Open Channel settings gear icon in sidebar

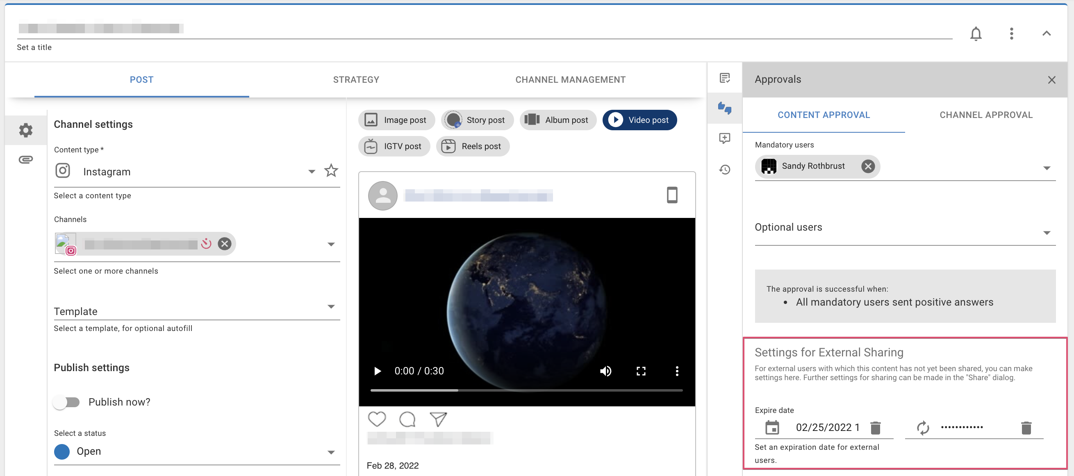tap(26, 130)
